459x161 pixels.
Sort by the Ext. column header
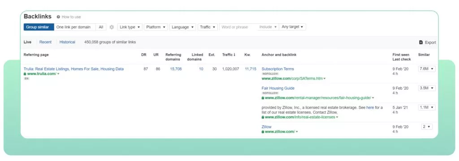click(212, 55)
